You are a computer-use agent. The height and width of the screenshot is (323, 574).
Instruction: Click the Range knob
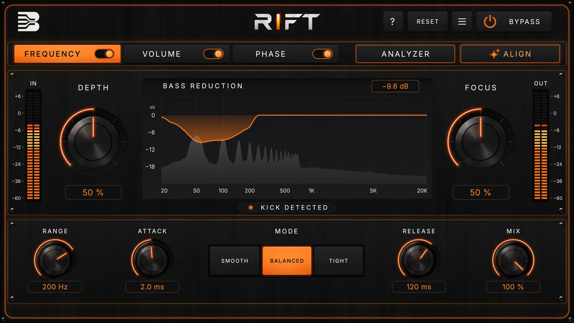55,260
